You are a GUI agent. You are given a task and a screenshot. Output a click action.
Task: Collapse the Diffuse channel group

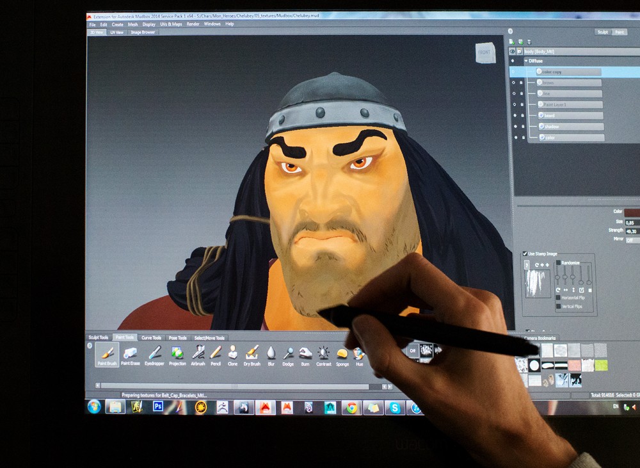pos(525,61)
